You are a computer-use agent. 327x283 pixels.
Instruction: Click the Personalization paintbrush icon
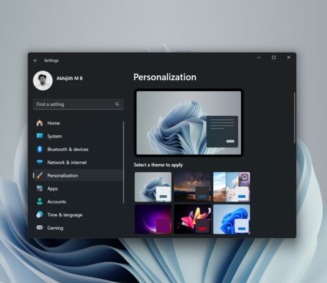coord(39,175)
